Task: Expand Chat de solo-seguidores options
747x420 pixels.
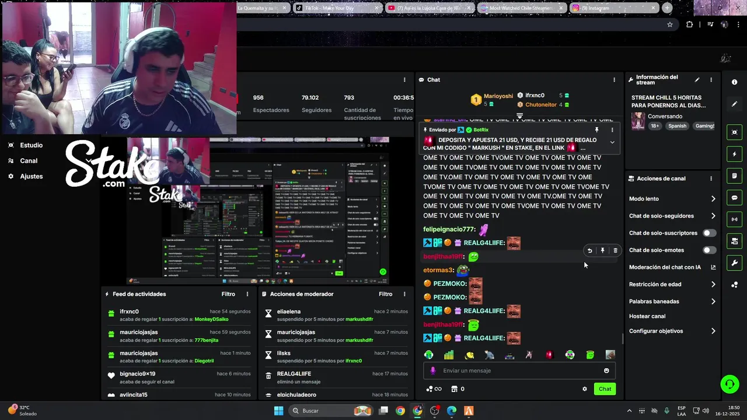Action: 713,216
